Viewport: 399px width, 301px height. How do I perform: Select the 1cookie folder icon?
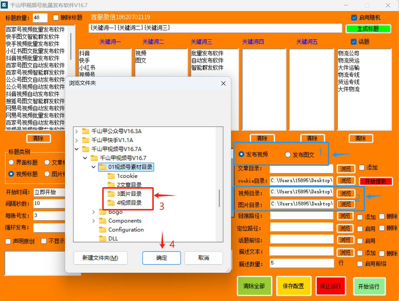click(111, 176)
